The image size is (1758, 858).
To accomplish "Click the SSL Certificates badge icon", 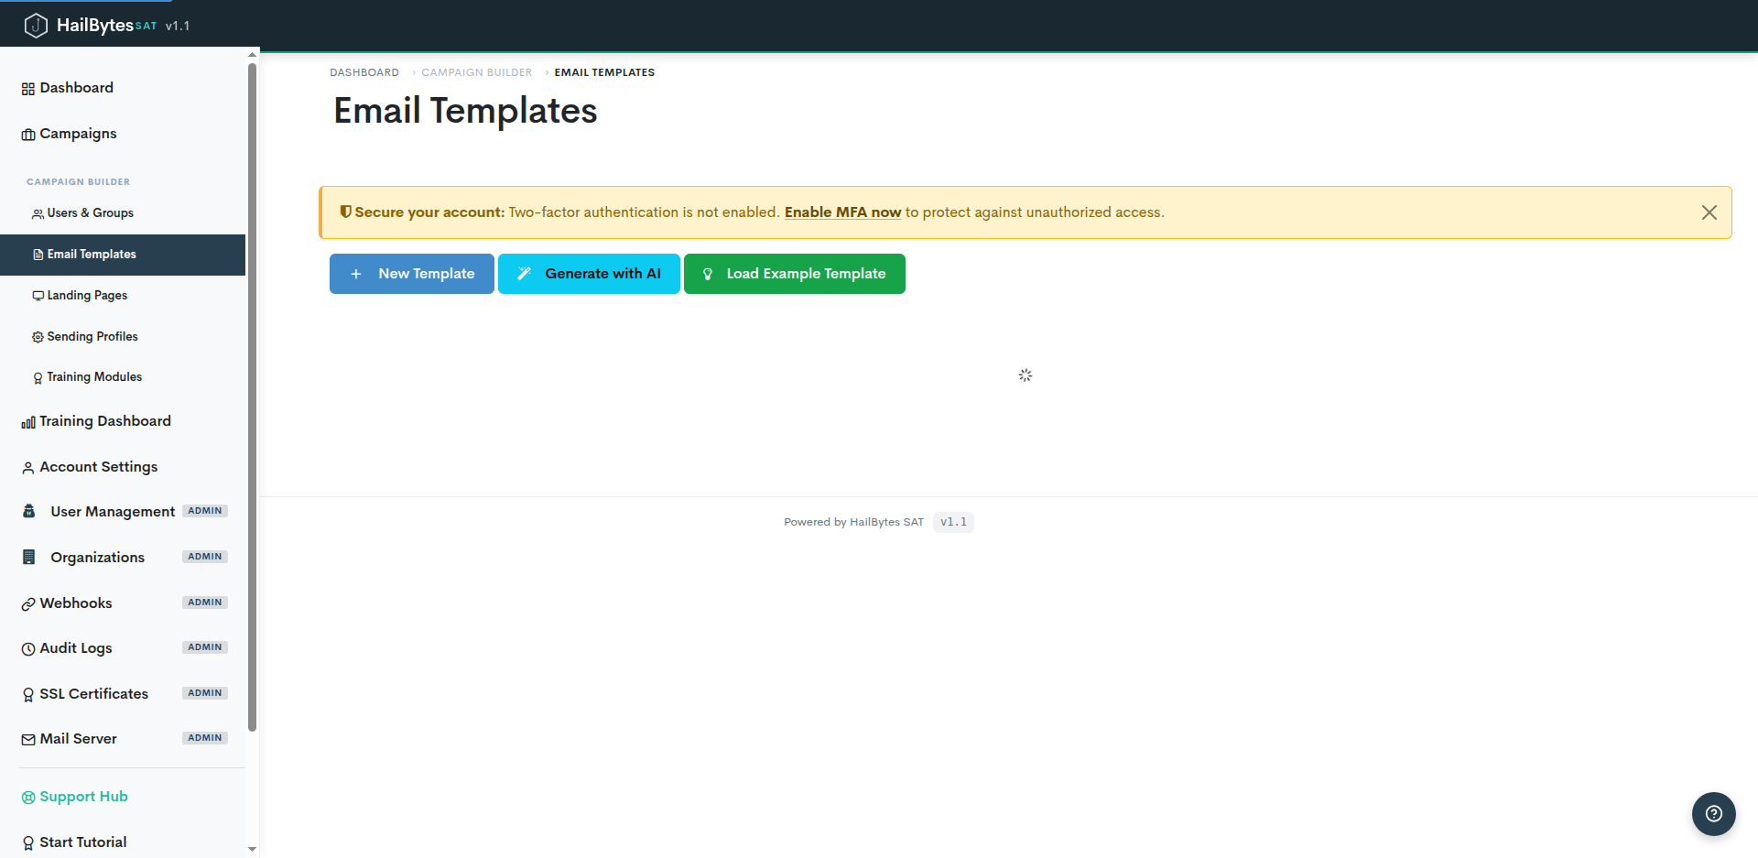I will (x=28, y=695).
